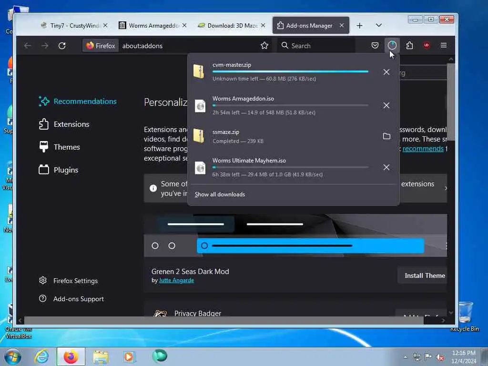488x366 pixels.
Task: Launch Internet Explorer from the taskbar
Action: [42, 356]
